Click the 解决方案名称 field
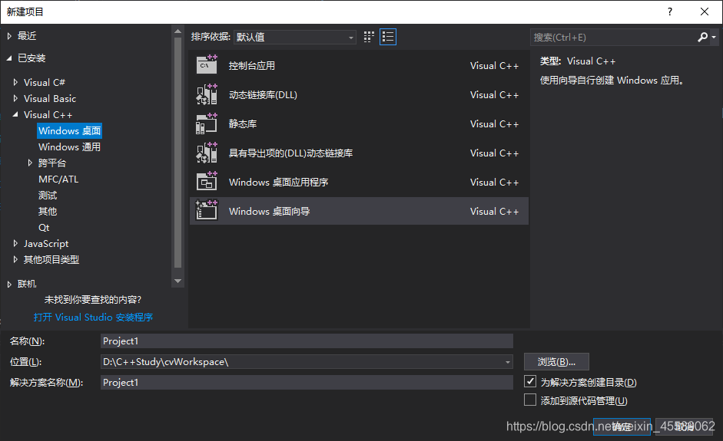This screenshot has width=723, height=441. (307, 382)
